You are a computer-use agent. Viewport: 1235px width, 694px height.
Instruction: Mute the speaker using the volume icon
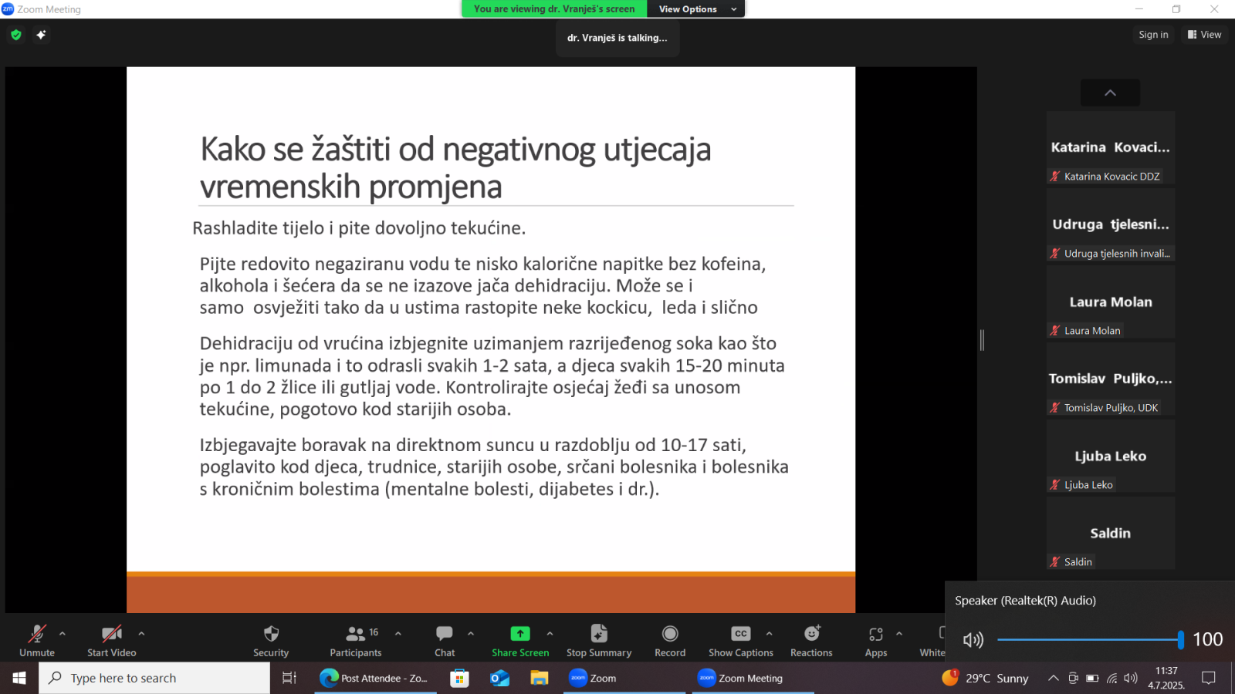click(973, 639)
